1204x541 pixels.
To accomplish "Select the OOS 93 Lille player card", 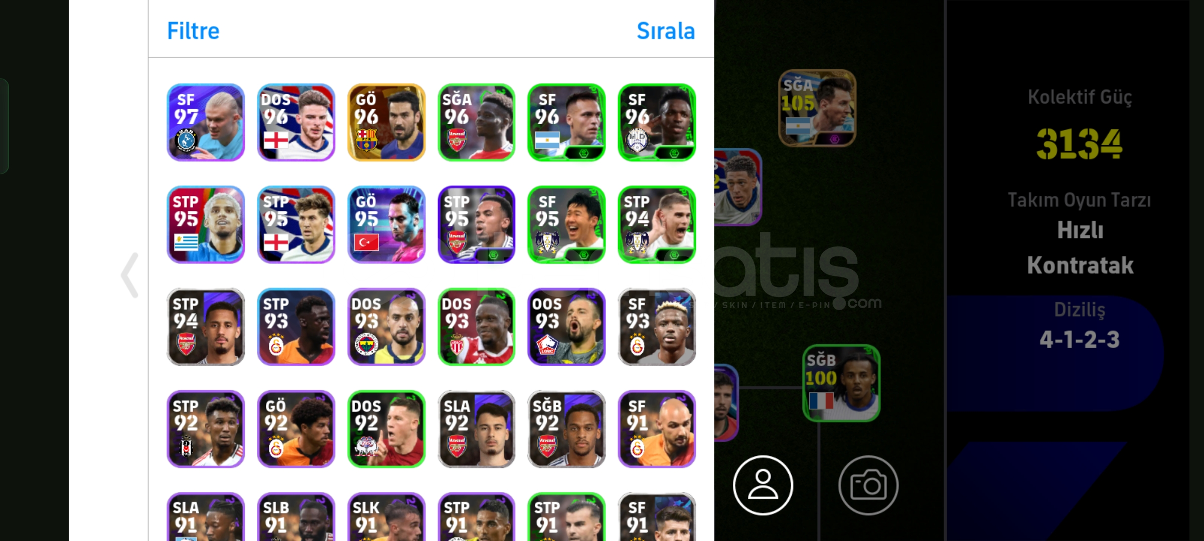I will point(566,327).
